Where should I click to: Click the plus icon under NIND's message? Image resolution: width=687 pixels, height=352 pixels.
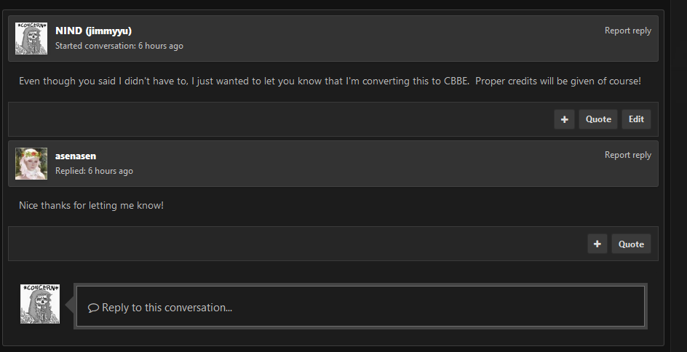564,119
